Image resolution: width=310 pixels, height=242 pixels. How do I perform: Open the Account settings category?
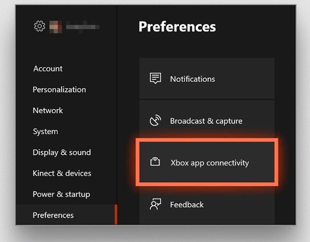pos(48,69)
